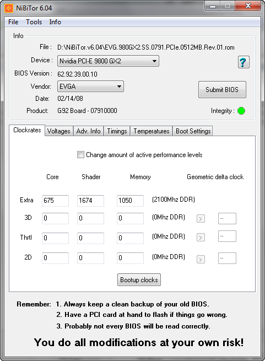The height and width of the screenshot is (361, 265).
Task: Click the Thrtl geometric delta clock field
Action: [227, 236]
